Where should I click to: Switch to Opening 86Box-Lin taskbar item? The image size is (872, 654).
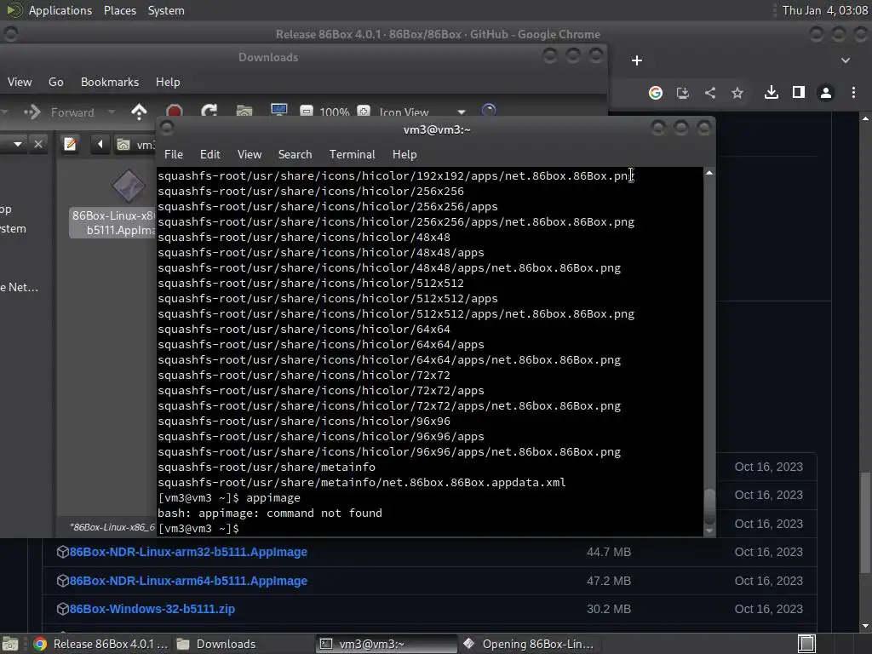528,644
